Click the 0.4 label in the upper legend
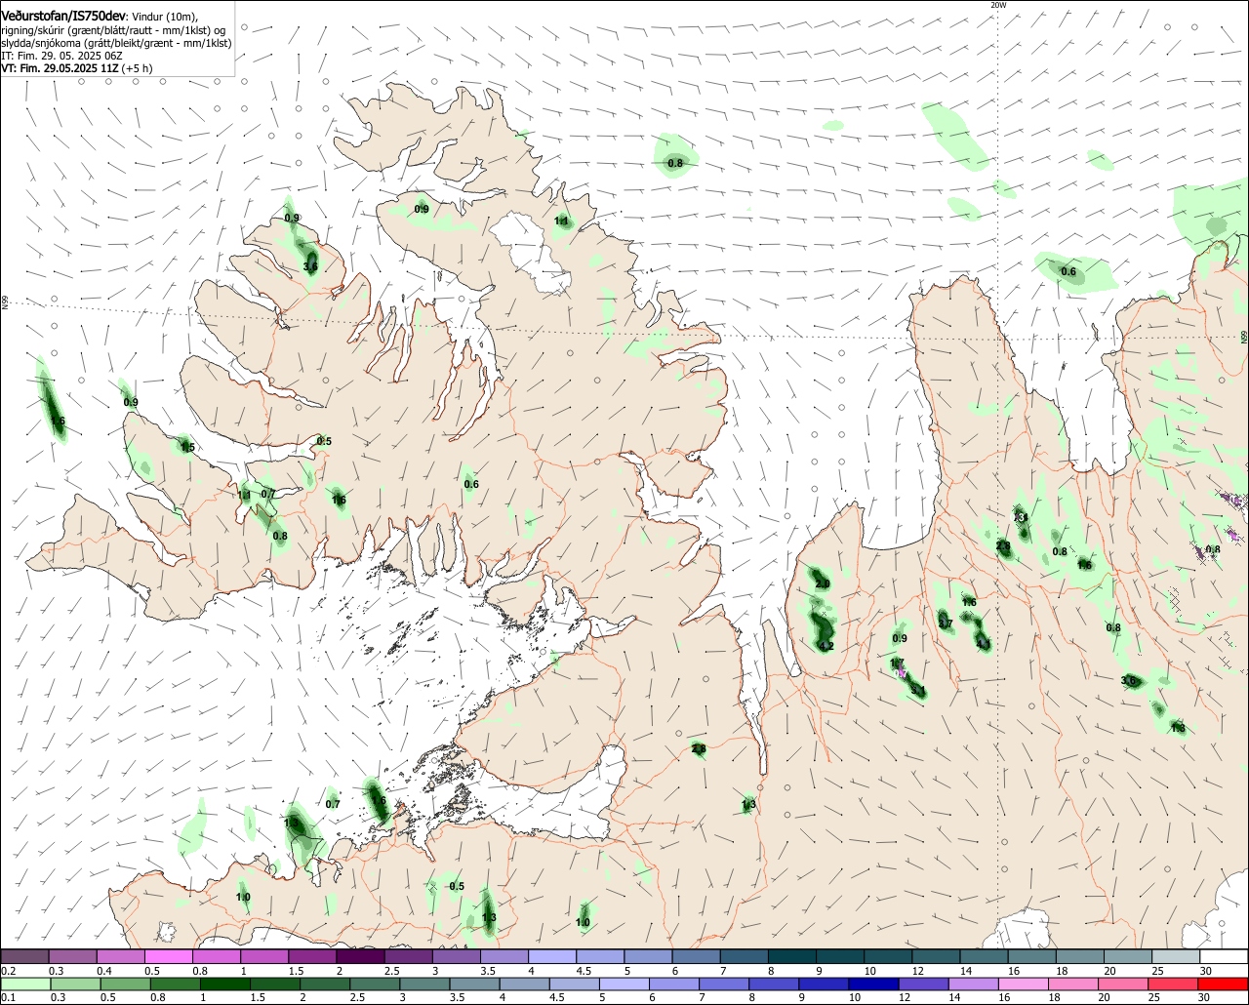Viewport: 1249px width, 1005px height. (x=103, y=971)
